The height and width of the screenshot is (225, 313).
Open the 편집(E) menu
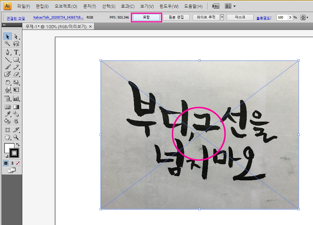coord(42,7)
